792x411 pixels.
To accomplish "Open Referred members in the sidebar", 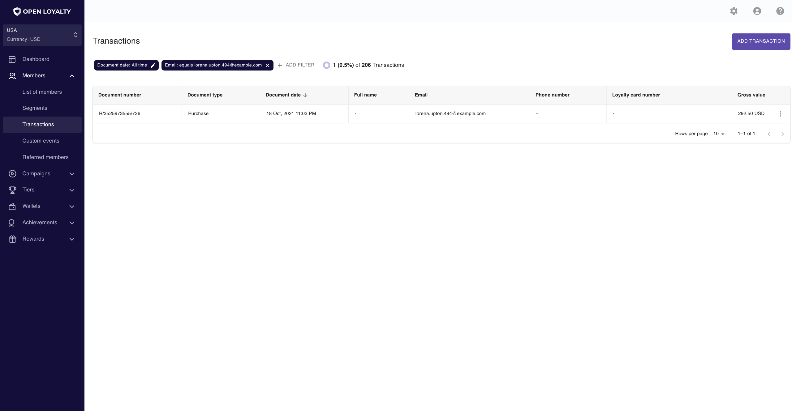I will click(x=42, y=157).
